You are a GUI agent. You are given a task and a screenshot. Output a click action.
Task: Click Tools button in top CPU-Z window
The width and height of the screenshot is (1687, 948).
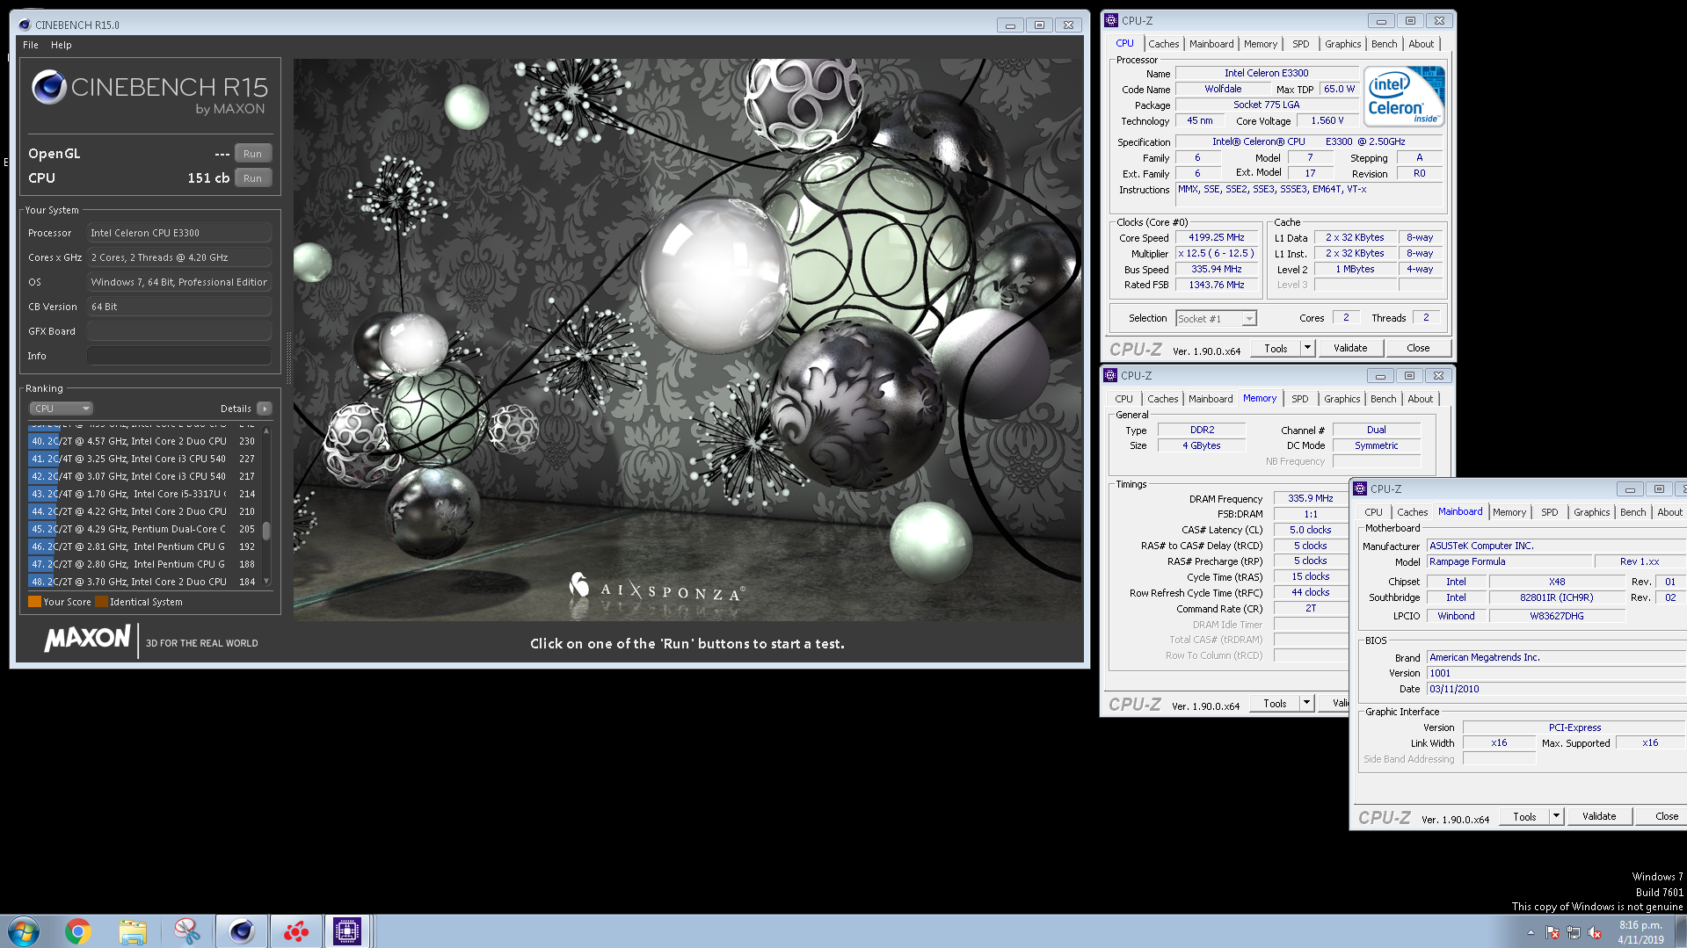1276,348
